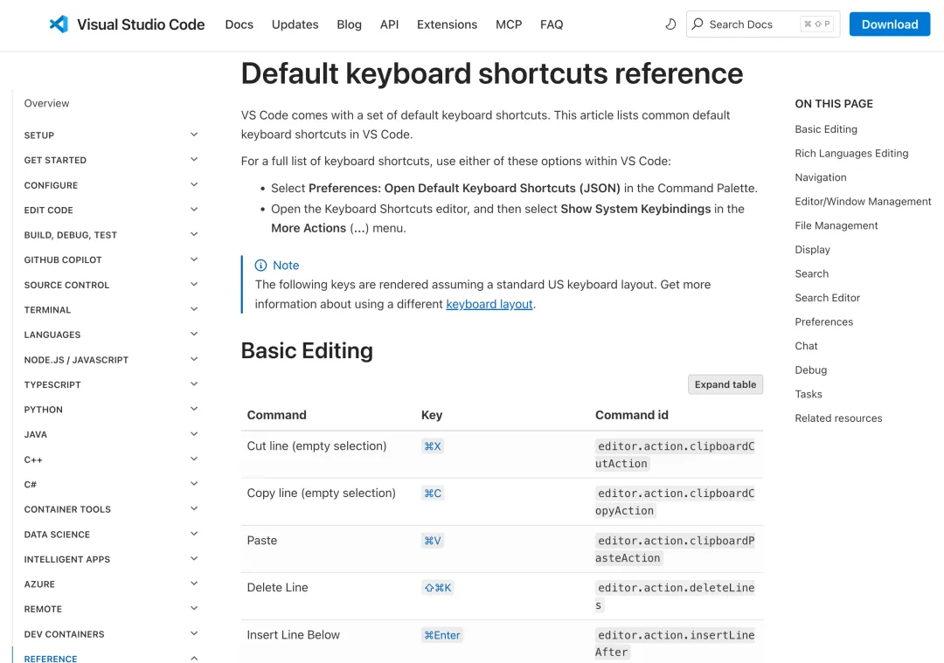Click the ⇧⌘K key badge
The width and height of the screenshot is (944, 663).
[x=438, y=588]
